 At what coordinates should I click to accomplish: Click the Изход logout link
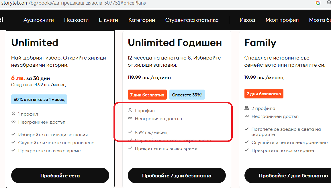(x=247, y=20)
